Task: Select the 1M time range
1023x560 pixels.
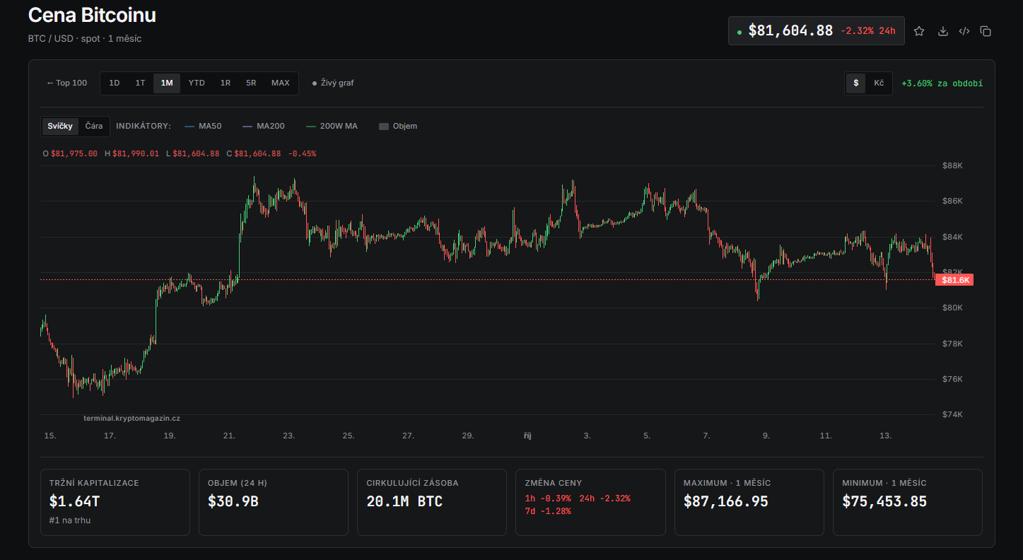Action: click(x=167, y=83)
